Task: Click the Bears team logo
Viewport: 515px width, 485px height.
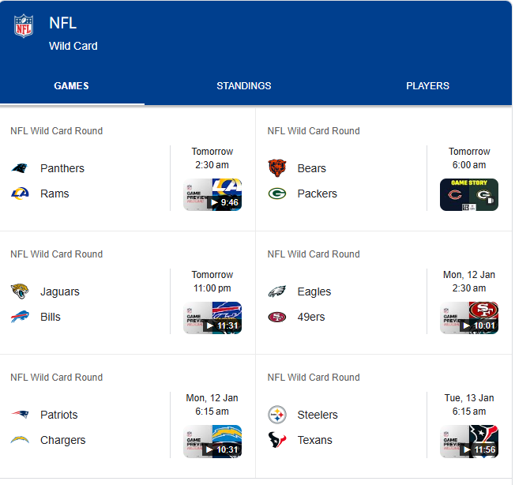Action: pos(277,168)
